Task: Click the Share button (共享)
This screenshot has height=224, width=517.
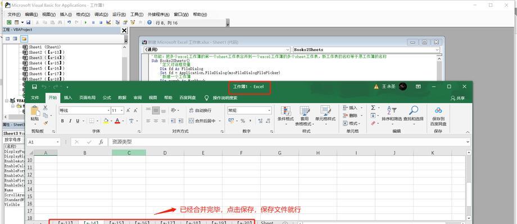Action: 457,98
